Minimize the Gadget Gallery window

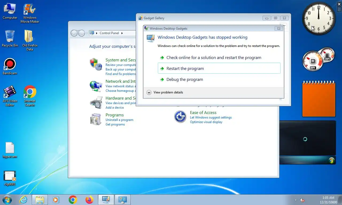click(x=266, y=18)
